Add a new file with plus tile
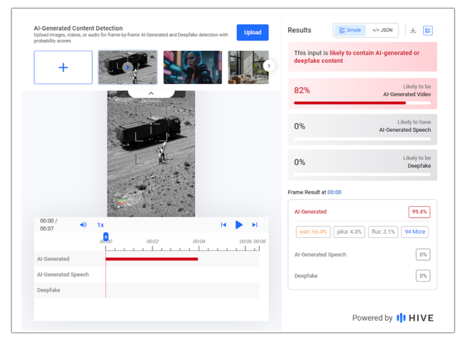Image resolution: width=466 pixels, height=341 pixels. pos(63,67)
